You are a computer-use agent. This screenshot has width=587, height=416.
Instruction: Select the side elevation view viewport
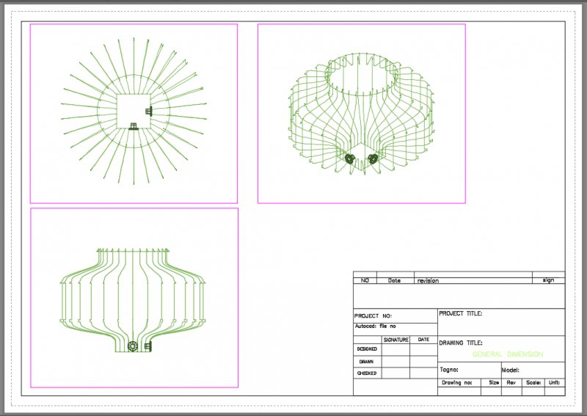134,298
